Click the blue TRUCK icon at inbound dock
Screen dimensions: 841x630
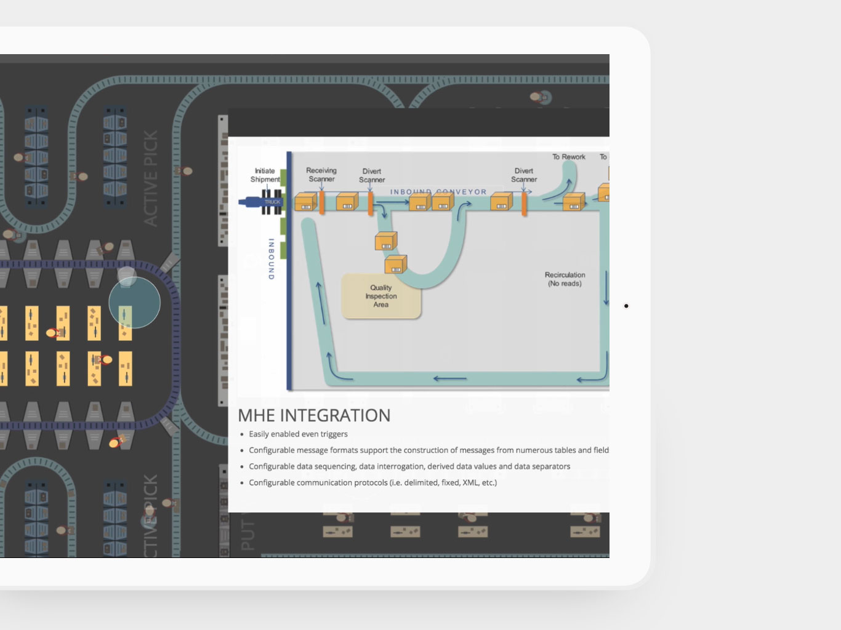(260, 202)
